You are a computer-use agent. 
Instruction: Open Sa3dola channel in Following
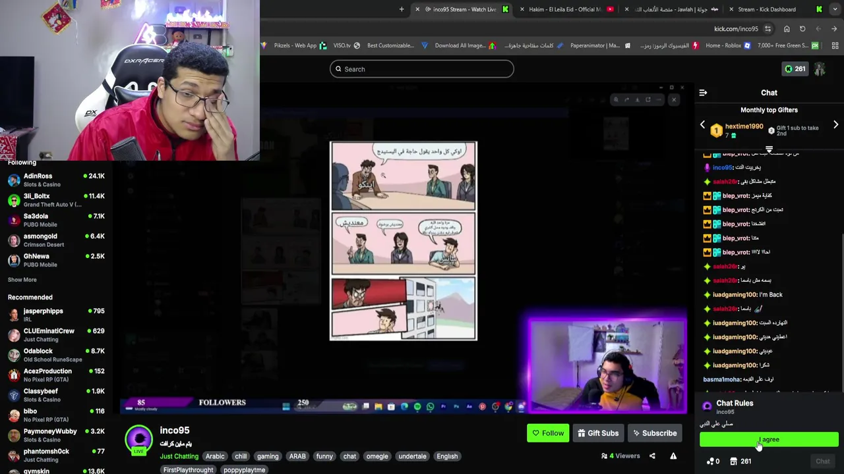(x=56, y=220)
